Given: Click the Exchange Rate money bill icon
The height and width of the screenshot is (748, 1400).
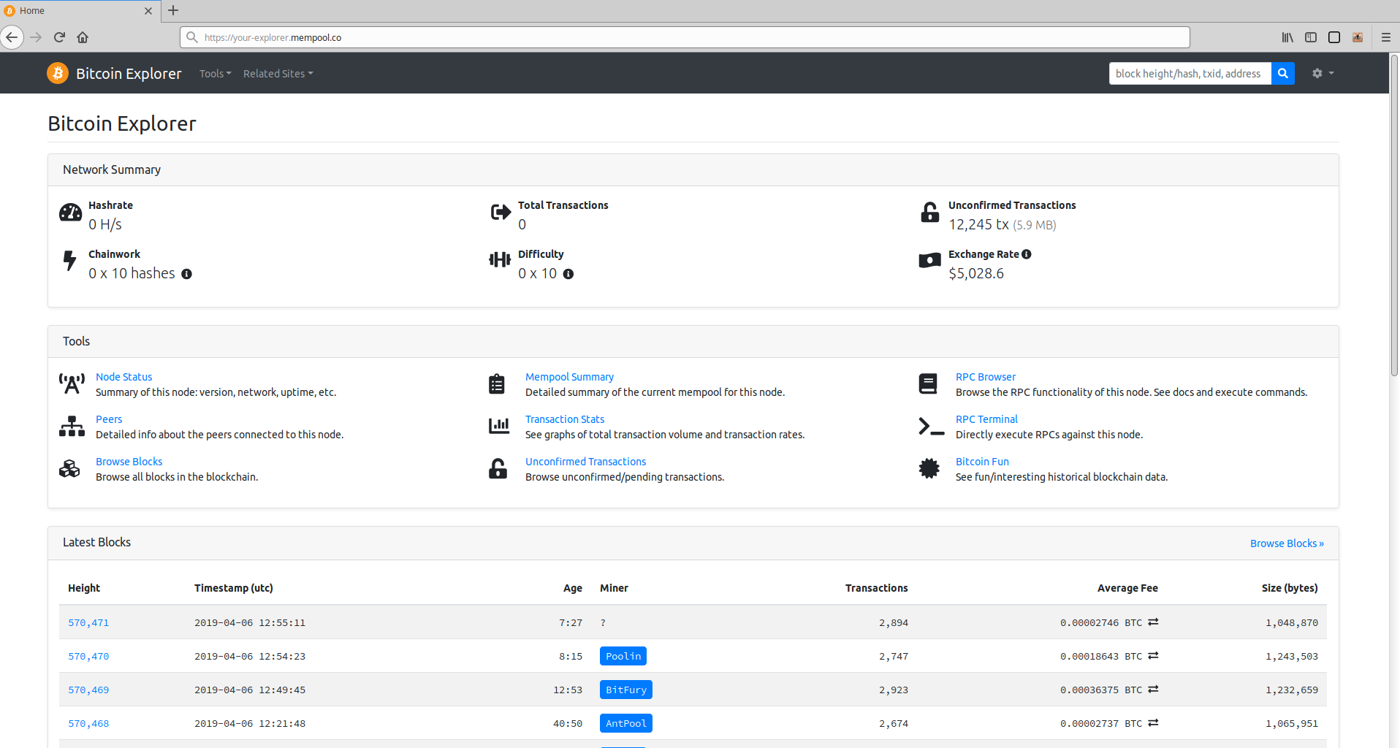Looking at the screenshot, I should [929, 261].
